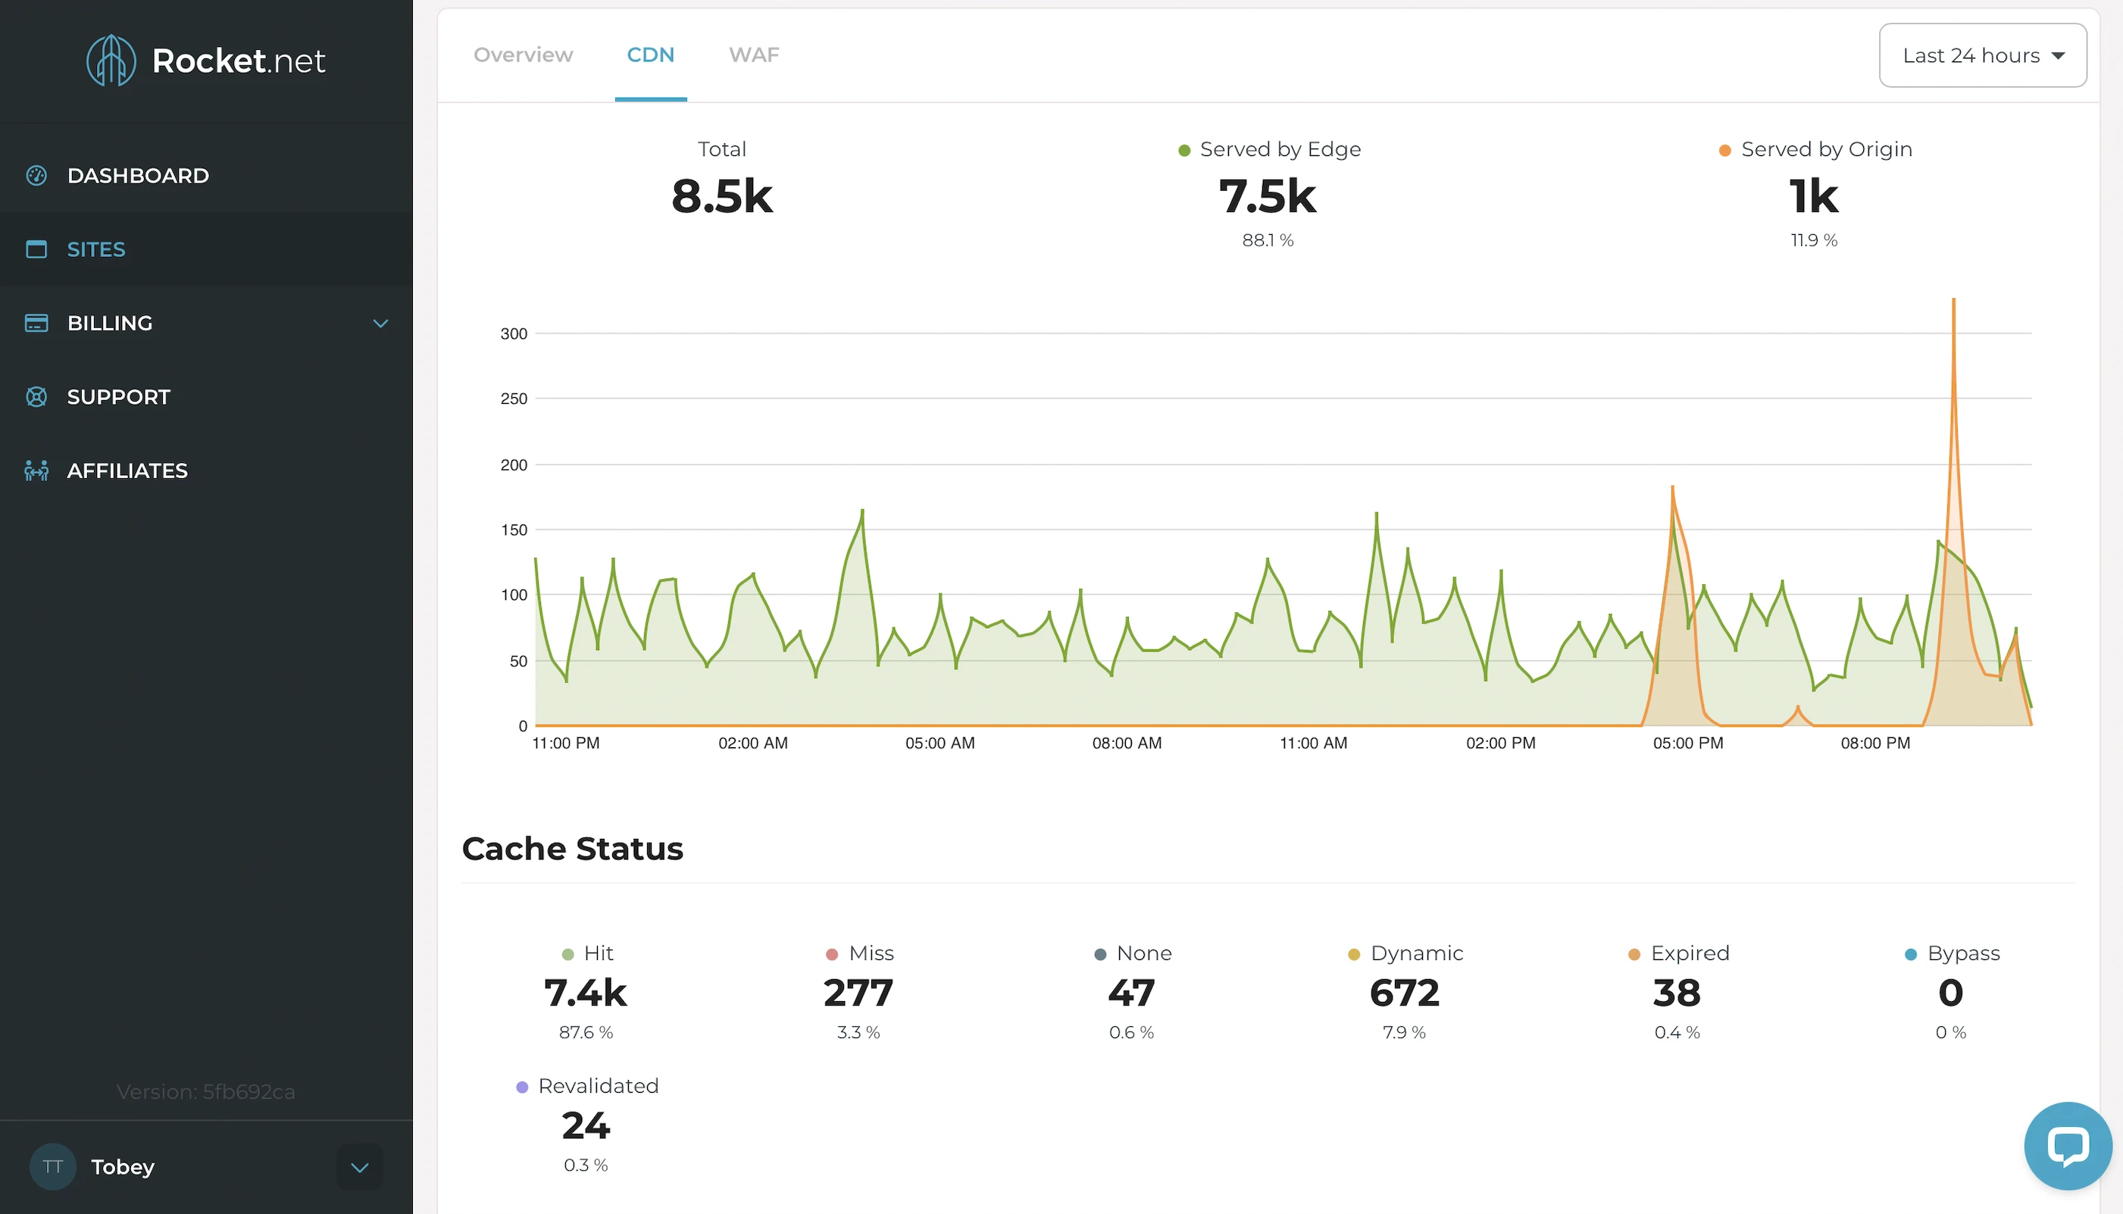Open the Support page link
This screenshot has height=1214, width=2123.
tap(118, 397)
